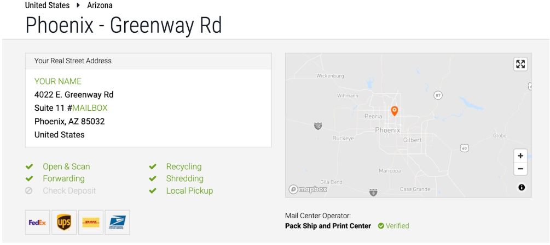Zoom out on the map
Screen dimensions: 550x245
click(x=520, y=169)
